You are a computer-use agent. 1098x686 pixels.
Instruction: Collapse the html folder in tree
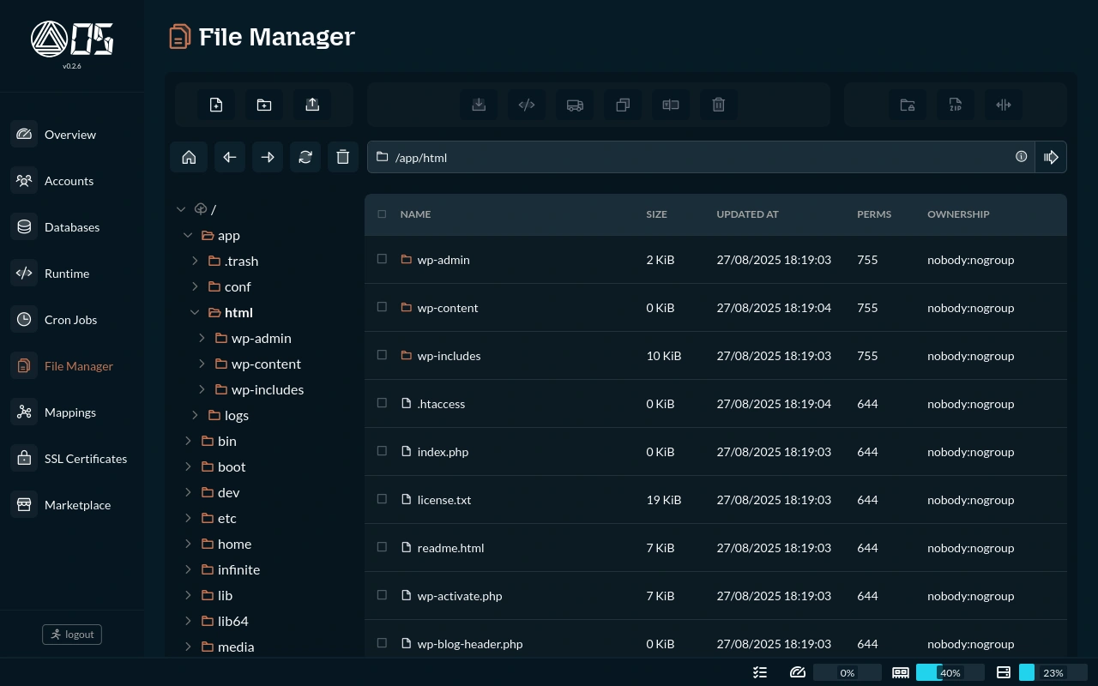click(x=195, y=312)
